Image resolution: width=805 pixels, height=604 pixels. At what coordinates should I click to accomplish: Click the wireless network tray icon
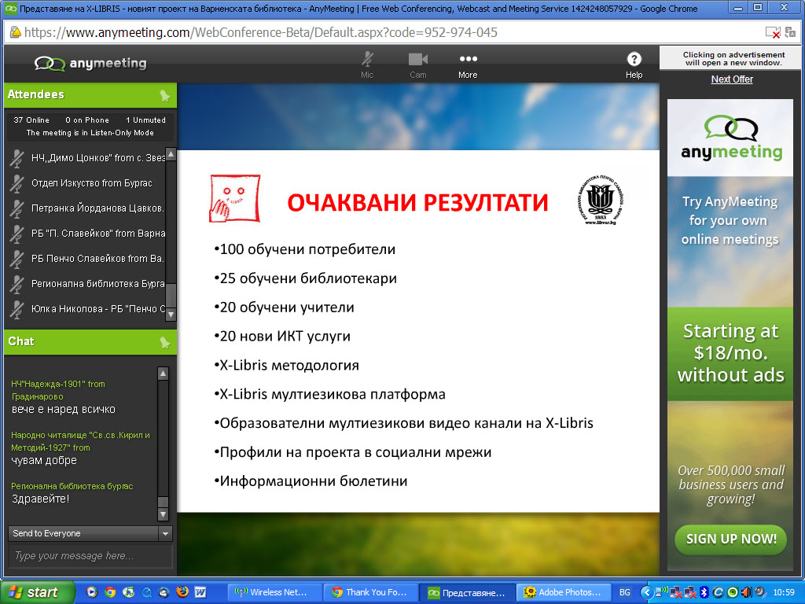pyautogui.click(x=662, y=592)
